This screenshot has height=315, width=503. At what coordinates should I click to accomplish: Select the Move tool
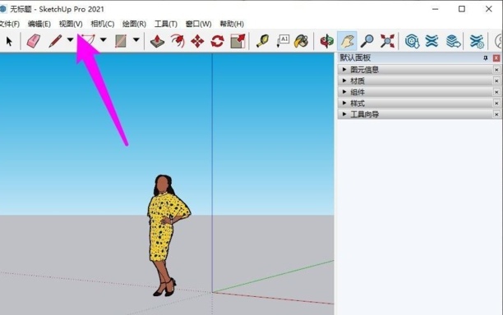[197, 41]
